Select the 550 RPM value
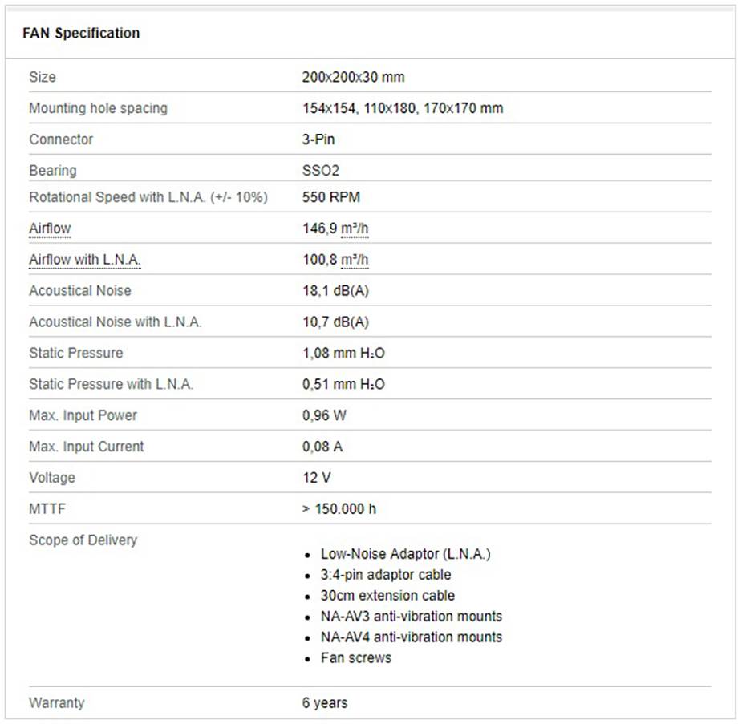 [330, 197]
